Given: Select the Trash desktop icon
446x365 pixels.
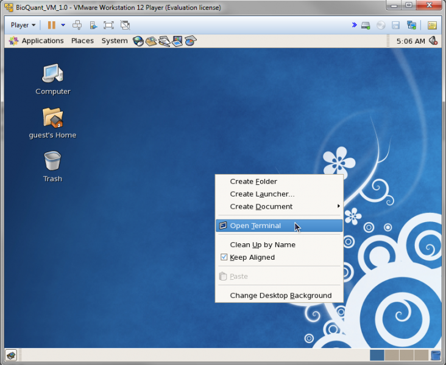Looking at the screenshot, I should click(52, 167).
